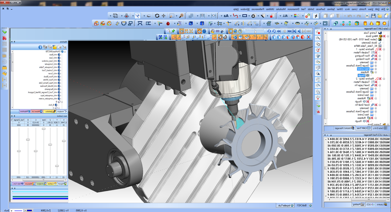Click the Door axis slider handle
This screenshot has width=391, height=212.
(44, 129)
